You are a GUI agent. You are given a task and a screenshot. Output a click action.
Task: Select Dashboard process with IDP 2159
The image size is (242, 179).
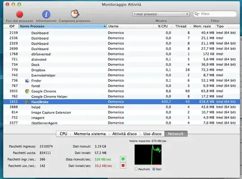click(x=121, y=33)
